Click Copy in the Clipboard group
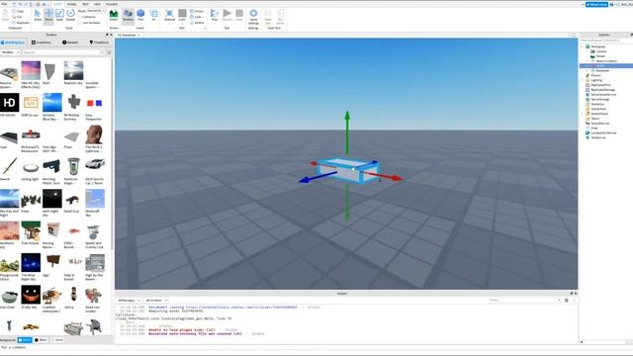Viewport: 633px width, 356px height. point(18,11)
